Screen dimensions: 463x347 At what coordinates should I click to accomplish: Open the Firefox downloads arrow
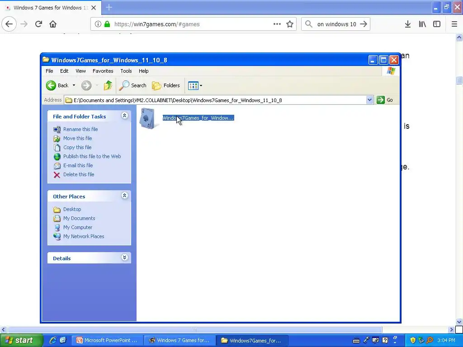(x=408, y=24)
